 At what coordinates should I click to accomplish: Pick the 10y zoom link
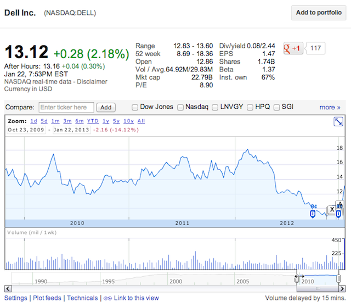click(x=128, y=121)
